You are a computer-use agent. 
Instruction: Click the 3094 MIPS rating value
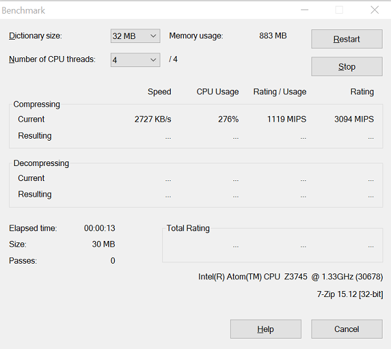click(354, 119)
